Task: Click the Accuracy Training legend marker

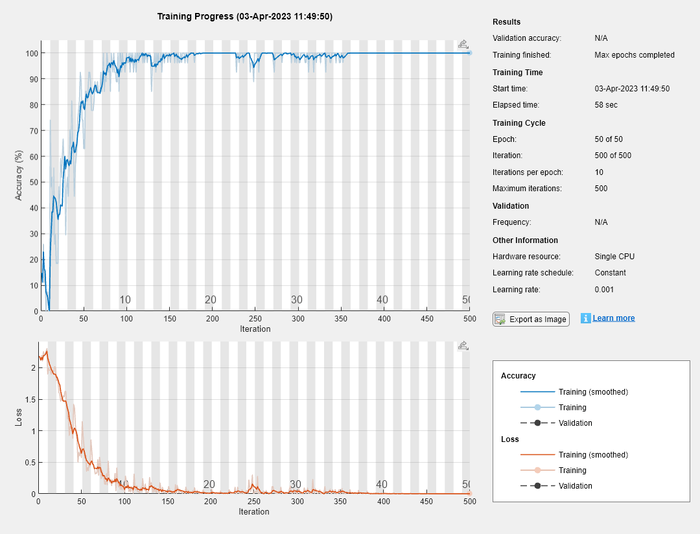Action: (537, 407)
